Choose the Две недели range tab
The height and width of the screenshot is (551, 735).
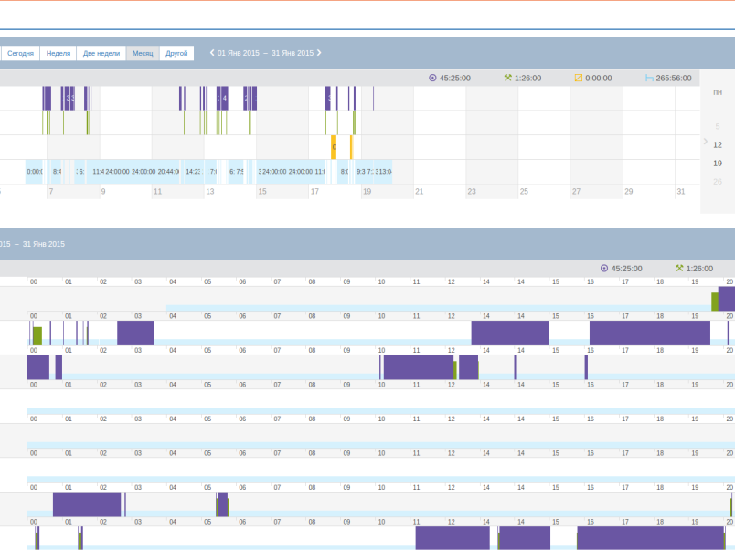click(x=101, y=53)
